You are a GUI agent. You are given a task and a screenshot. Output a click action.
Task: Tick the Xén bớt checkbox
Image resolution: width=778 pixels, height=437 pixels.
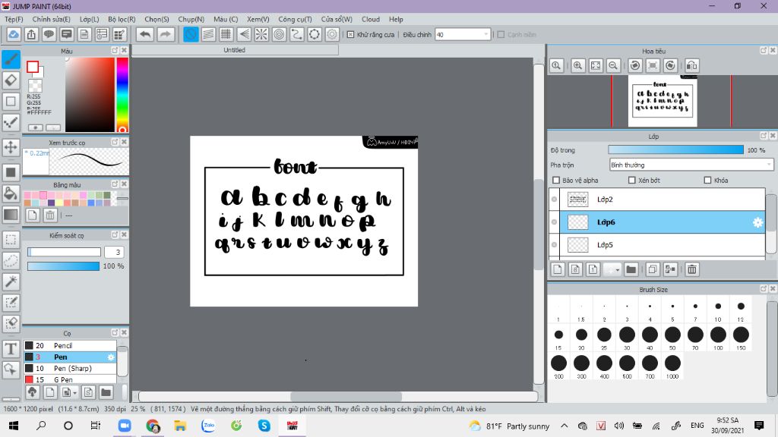pos(632,181)
